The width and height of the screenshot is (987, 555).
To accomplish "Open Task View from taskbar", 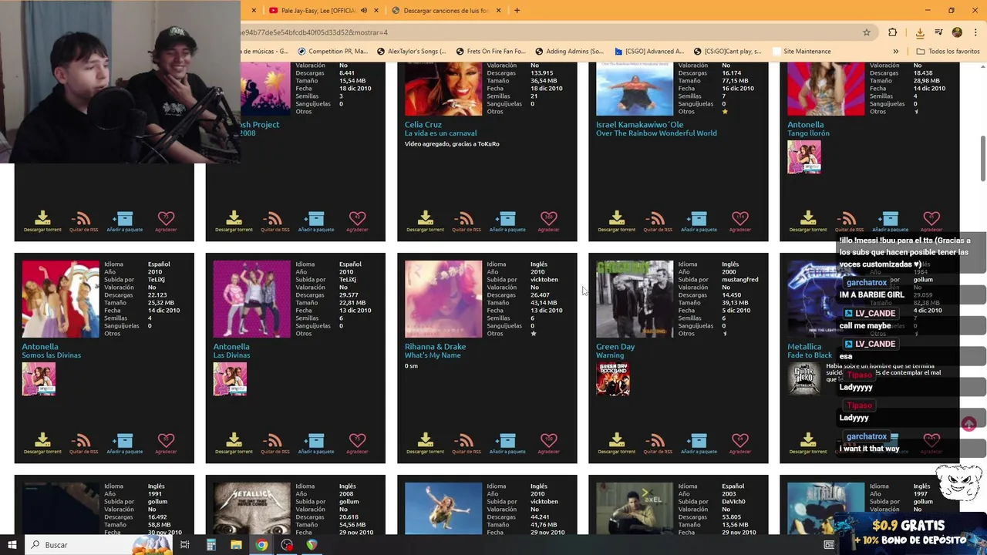I will point(185,545).
